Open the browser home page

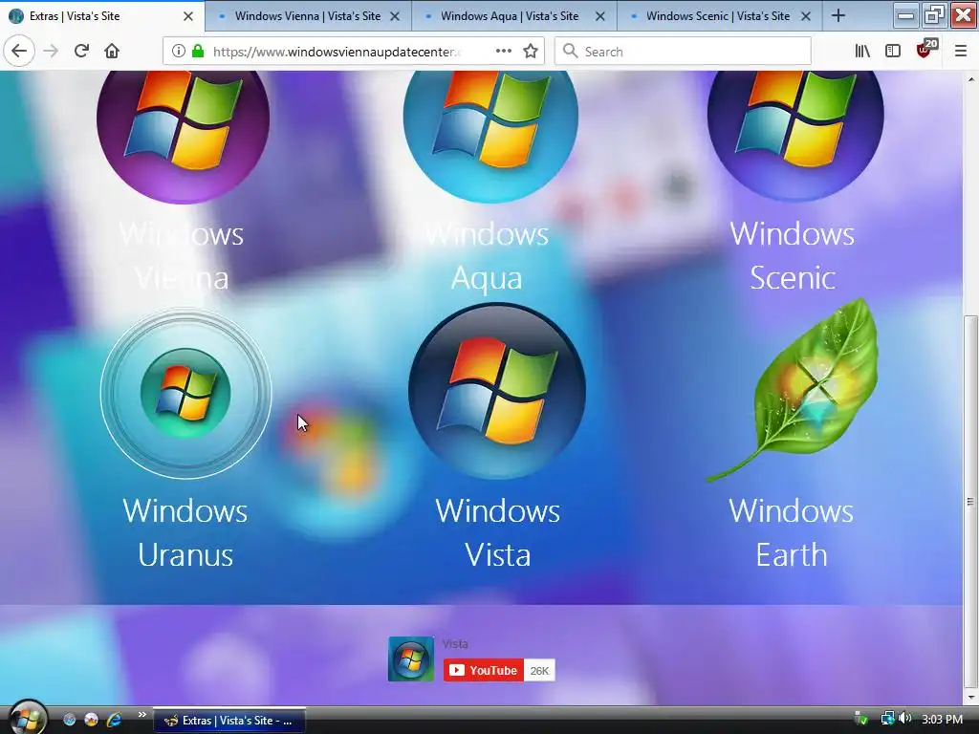tap(112, 51)
